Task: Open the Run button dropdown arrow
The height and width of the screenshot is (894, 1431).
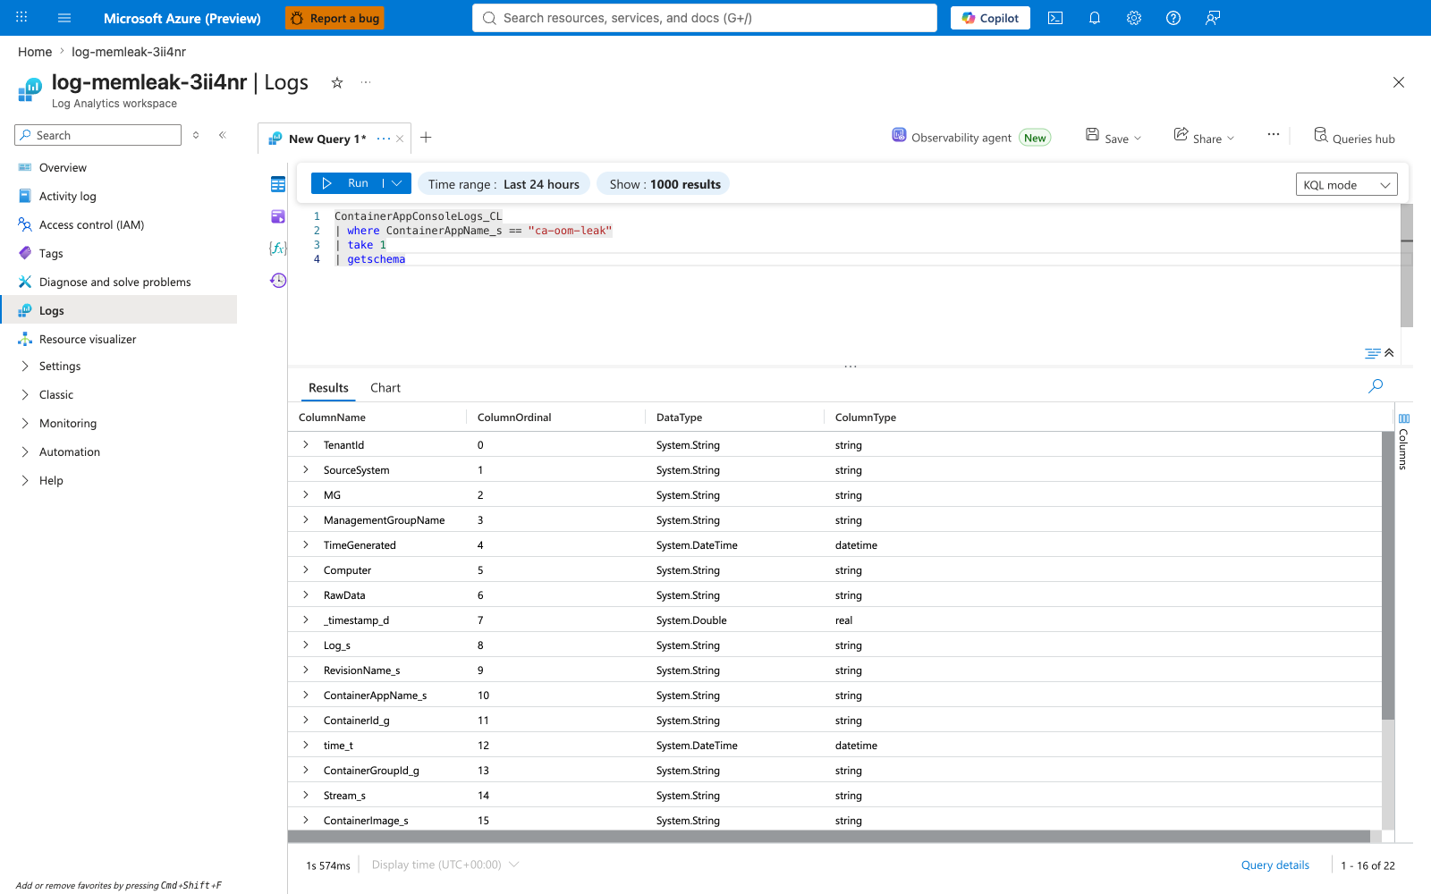Action: point(397,183)
